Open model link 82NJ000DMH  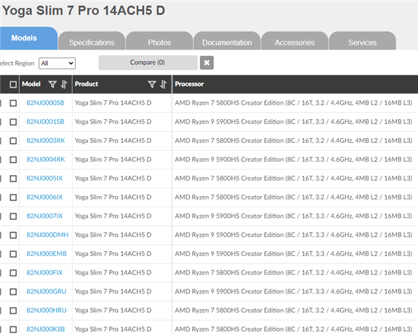[47, 235]
